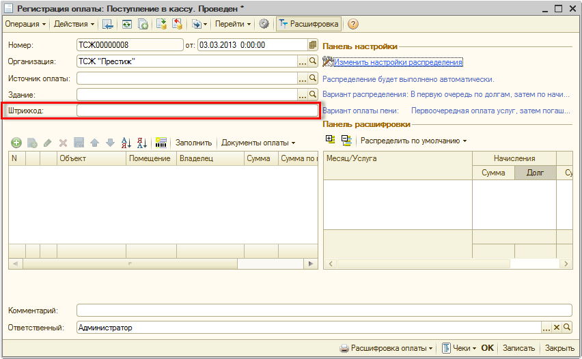Click the left table's scroll-right arrow
Screen dimensions: 582x359
tap(311, 263)
